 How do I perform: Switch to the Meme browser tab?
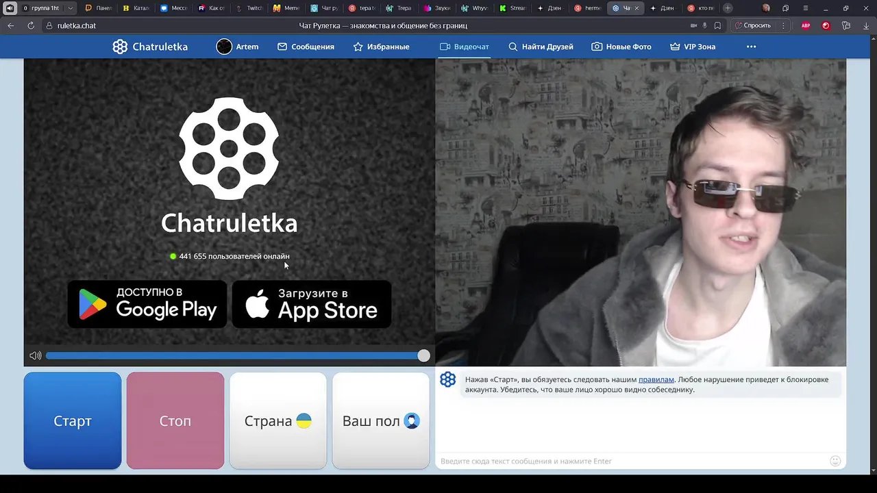(x=286, y=8)
